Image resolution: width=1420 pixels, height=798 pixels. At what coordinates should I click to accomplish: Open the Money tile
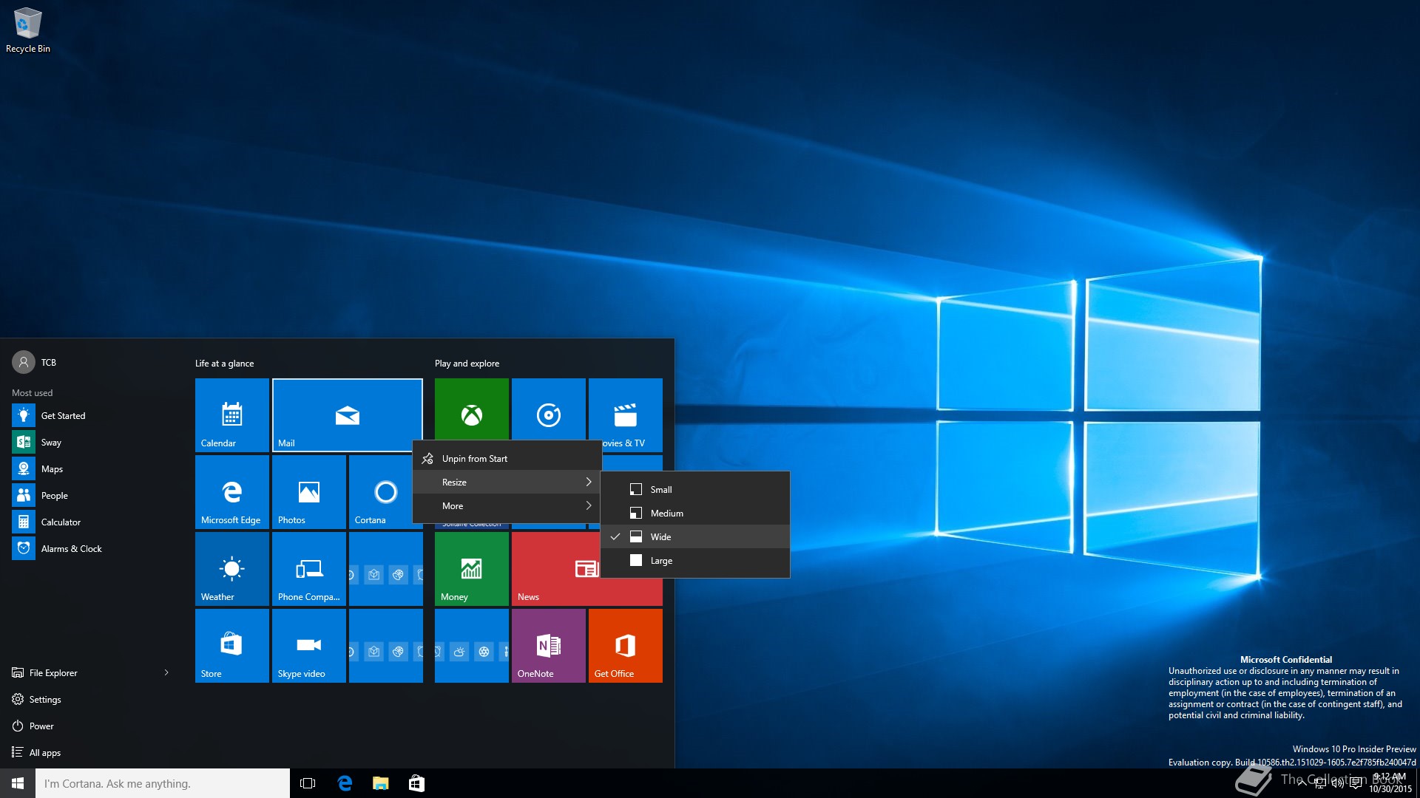click(x=471, y=568)
